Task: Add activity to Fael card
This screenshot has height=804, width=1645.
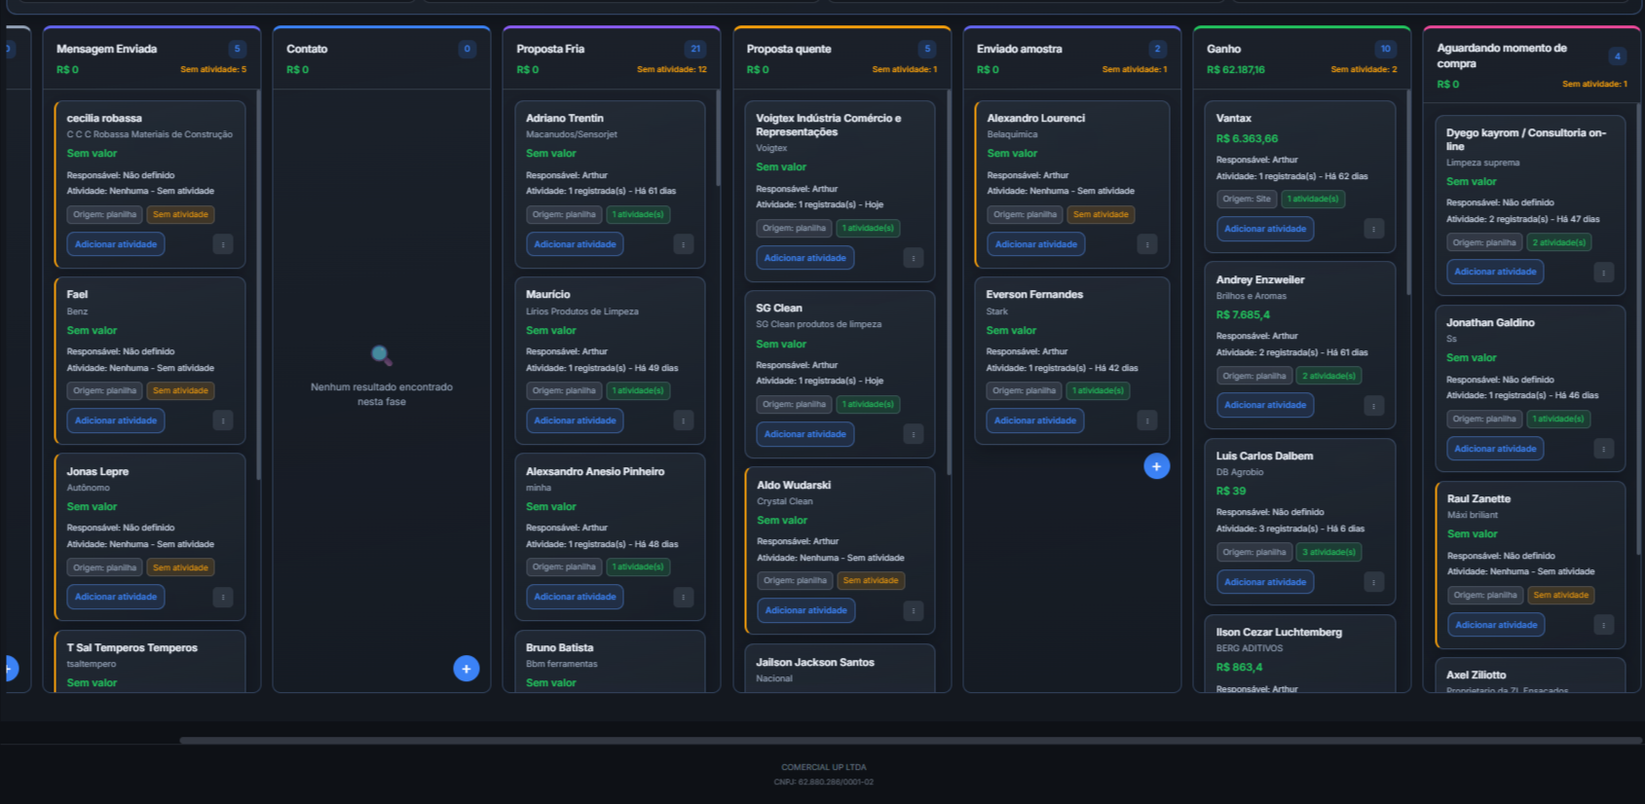Action: pos(116,420)
